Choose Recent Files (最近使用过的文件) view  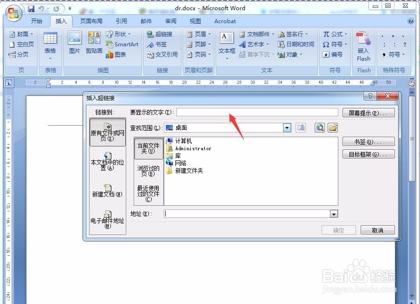[x=149, y=194]
